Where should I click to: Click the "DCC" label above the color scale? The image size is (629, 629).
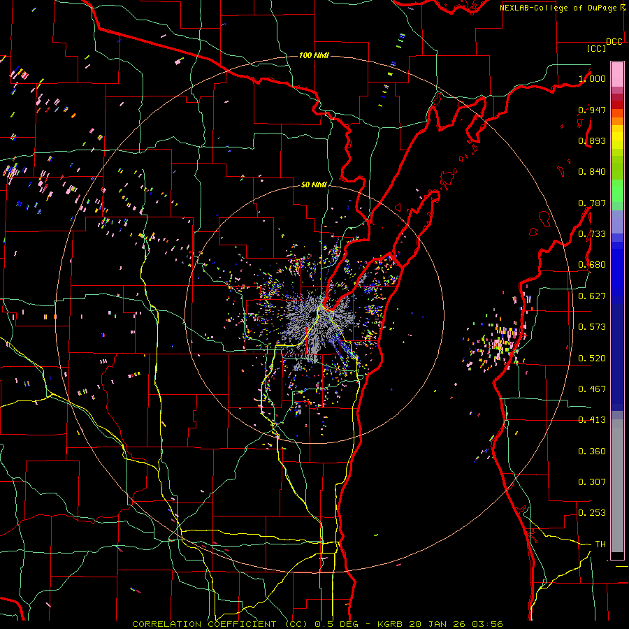[x=614, y=42]
